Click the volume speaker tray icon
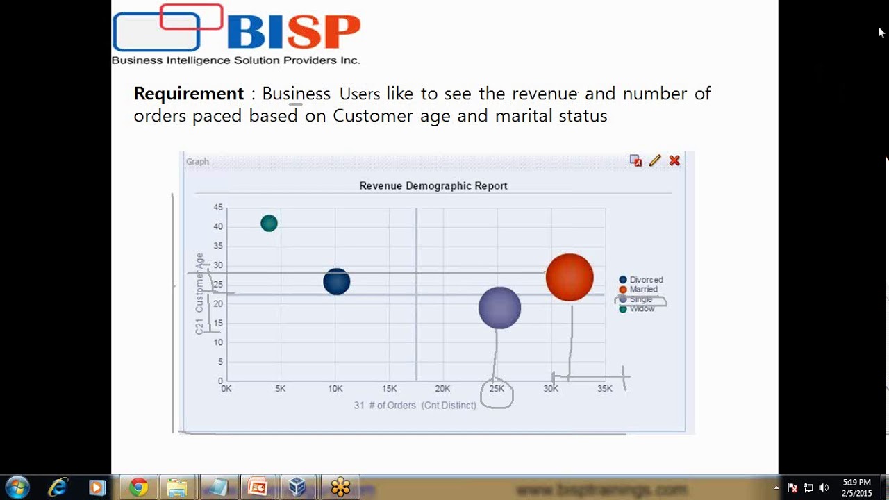The width and height of the screenshot is (889, 500). pyautogui.click(x=824, y=487)
